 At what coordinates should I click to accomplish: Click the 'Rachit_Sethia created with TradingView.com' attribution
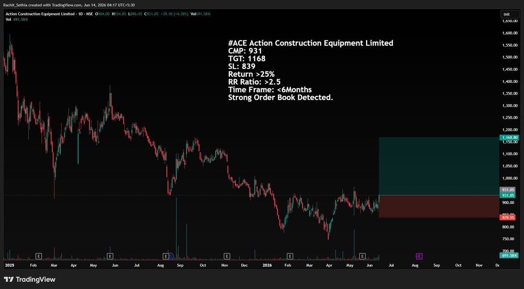[43, 5]
